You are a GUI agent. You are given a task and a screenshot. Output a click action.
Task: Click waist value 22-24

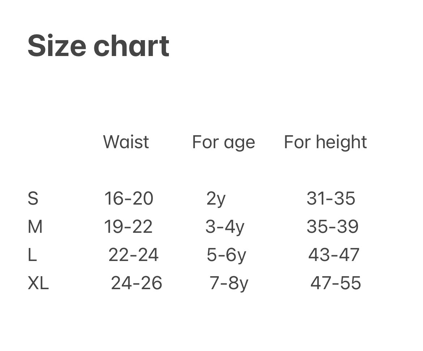click(133, 255)
